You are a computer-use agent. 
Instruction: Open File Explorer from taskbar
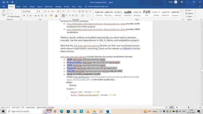pos(95,111)
